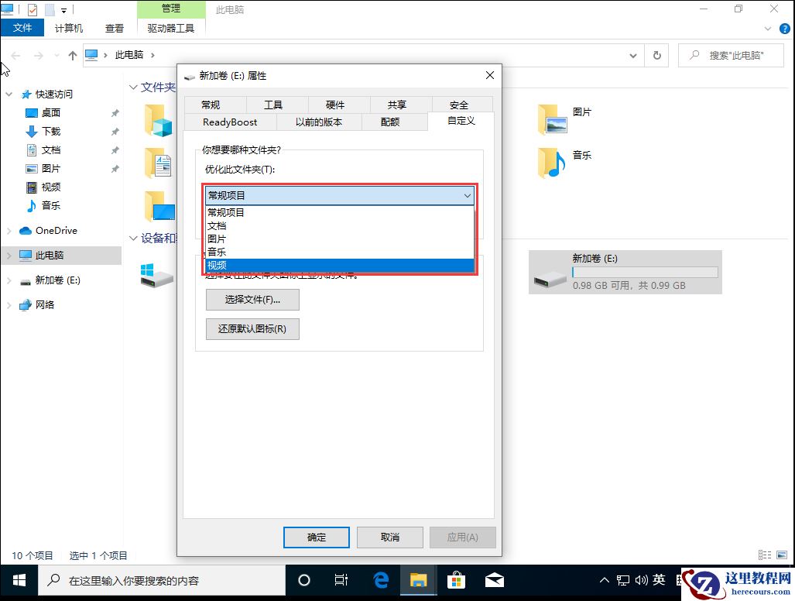795x601 pixels.
Task: Navigate up one level with the up arrow
Action: click(x=72, y=55)
